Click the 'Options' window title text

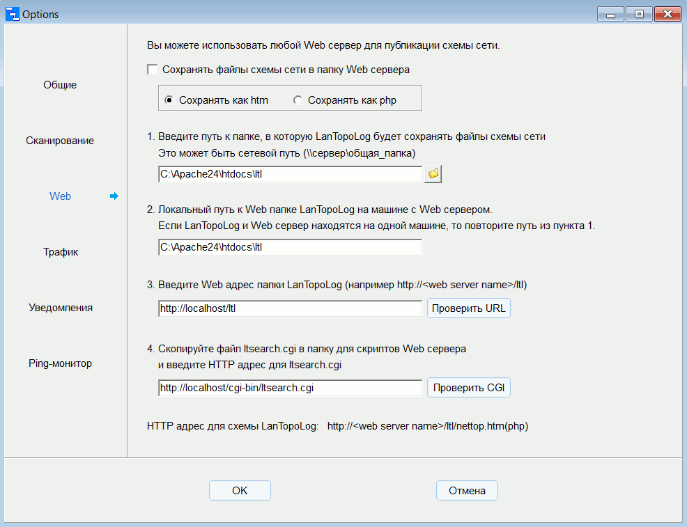pos(40,15)
